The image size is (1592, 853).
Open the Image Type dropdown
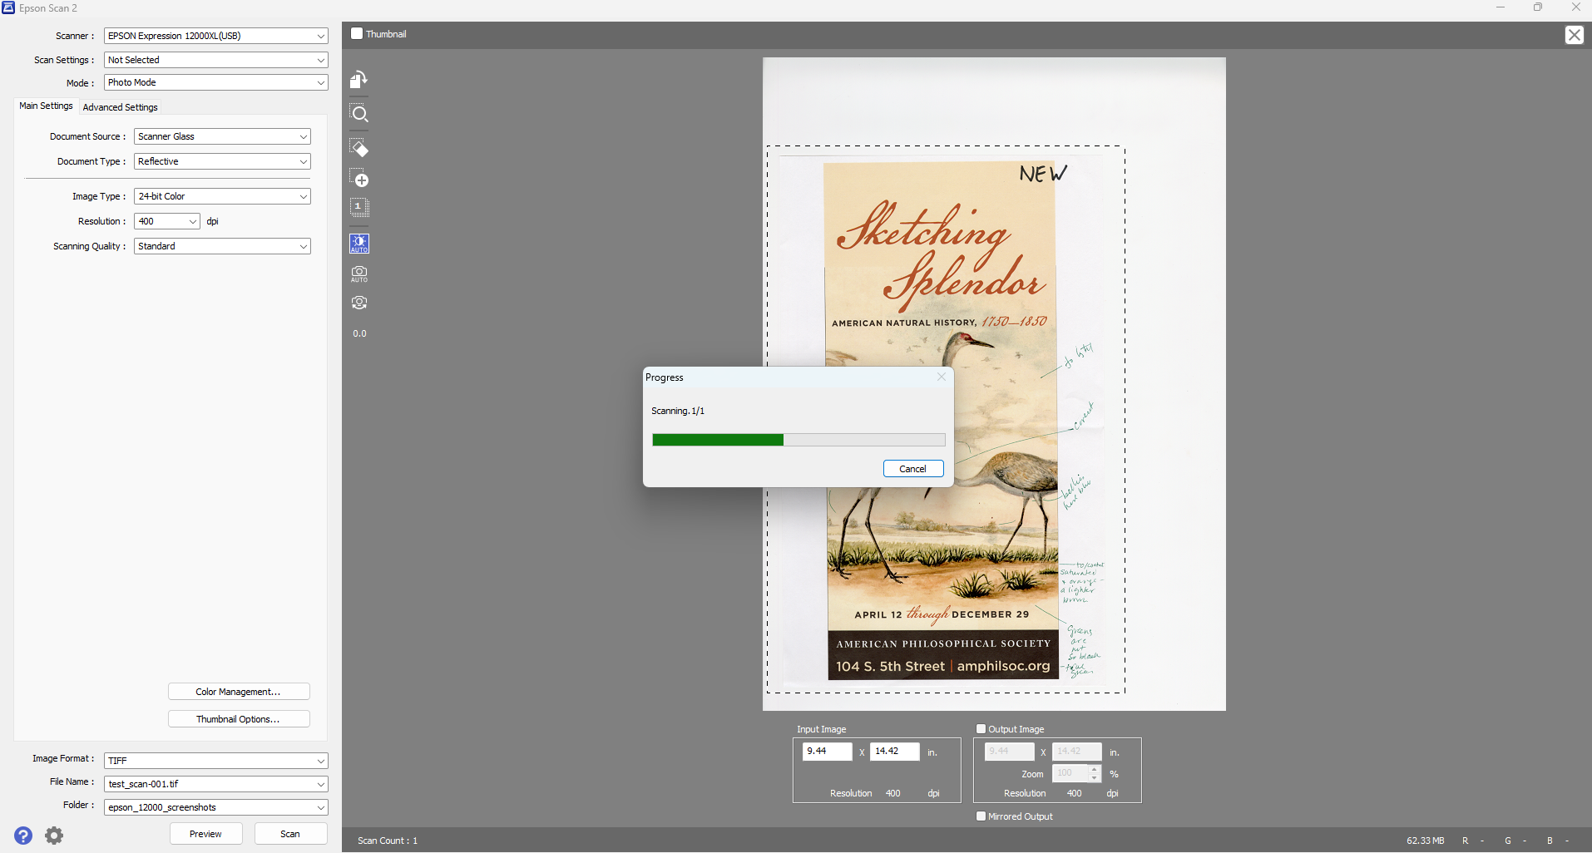coord(222,196)
